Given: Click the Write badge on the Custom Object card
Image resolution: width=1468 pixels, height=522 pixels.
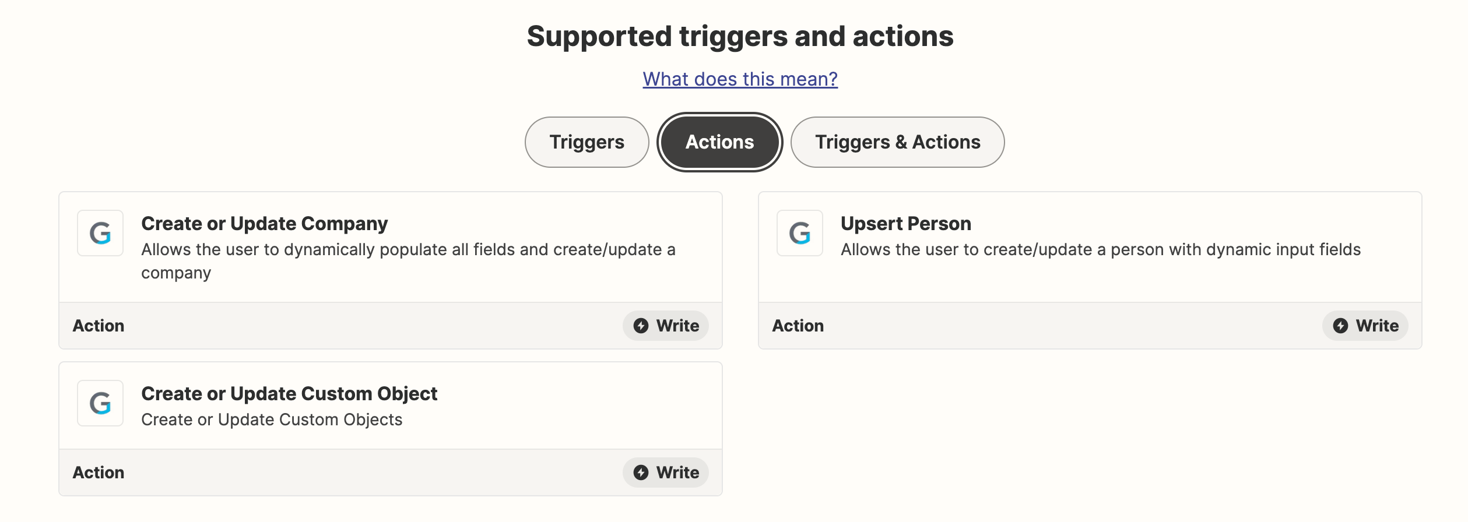Looking at the screenshot, I should point(666,472).
